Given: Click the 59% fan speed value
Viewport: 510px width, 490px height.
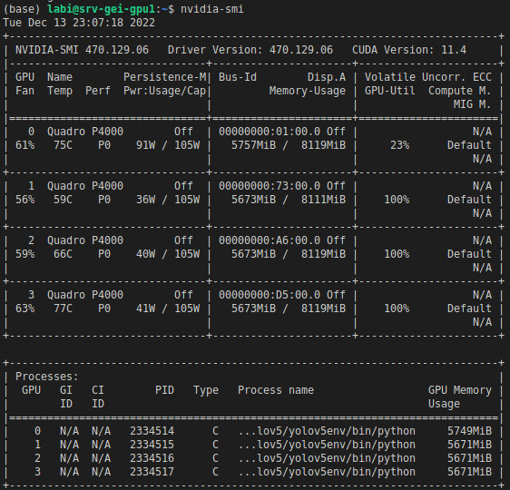Looking at the screenshot, I should (25, 254).
